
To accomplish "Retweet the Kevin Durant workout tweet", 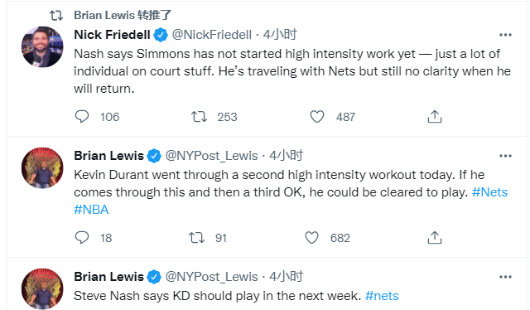I will [197, 238].
